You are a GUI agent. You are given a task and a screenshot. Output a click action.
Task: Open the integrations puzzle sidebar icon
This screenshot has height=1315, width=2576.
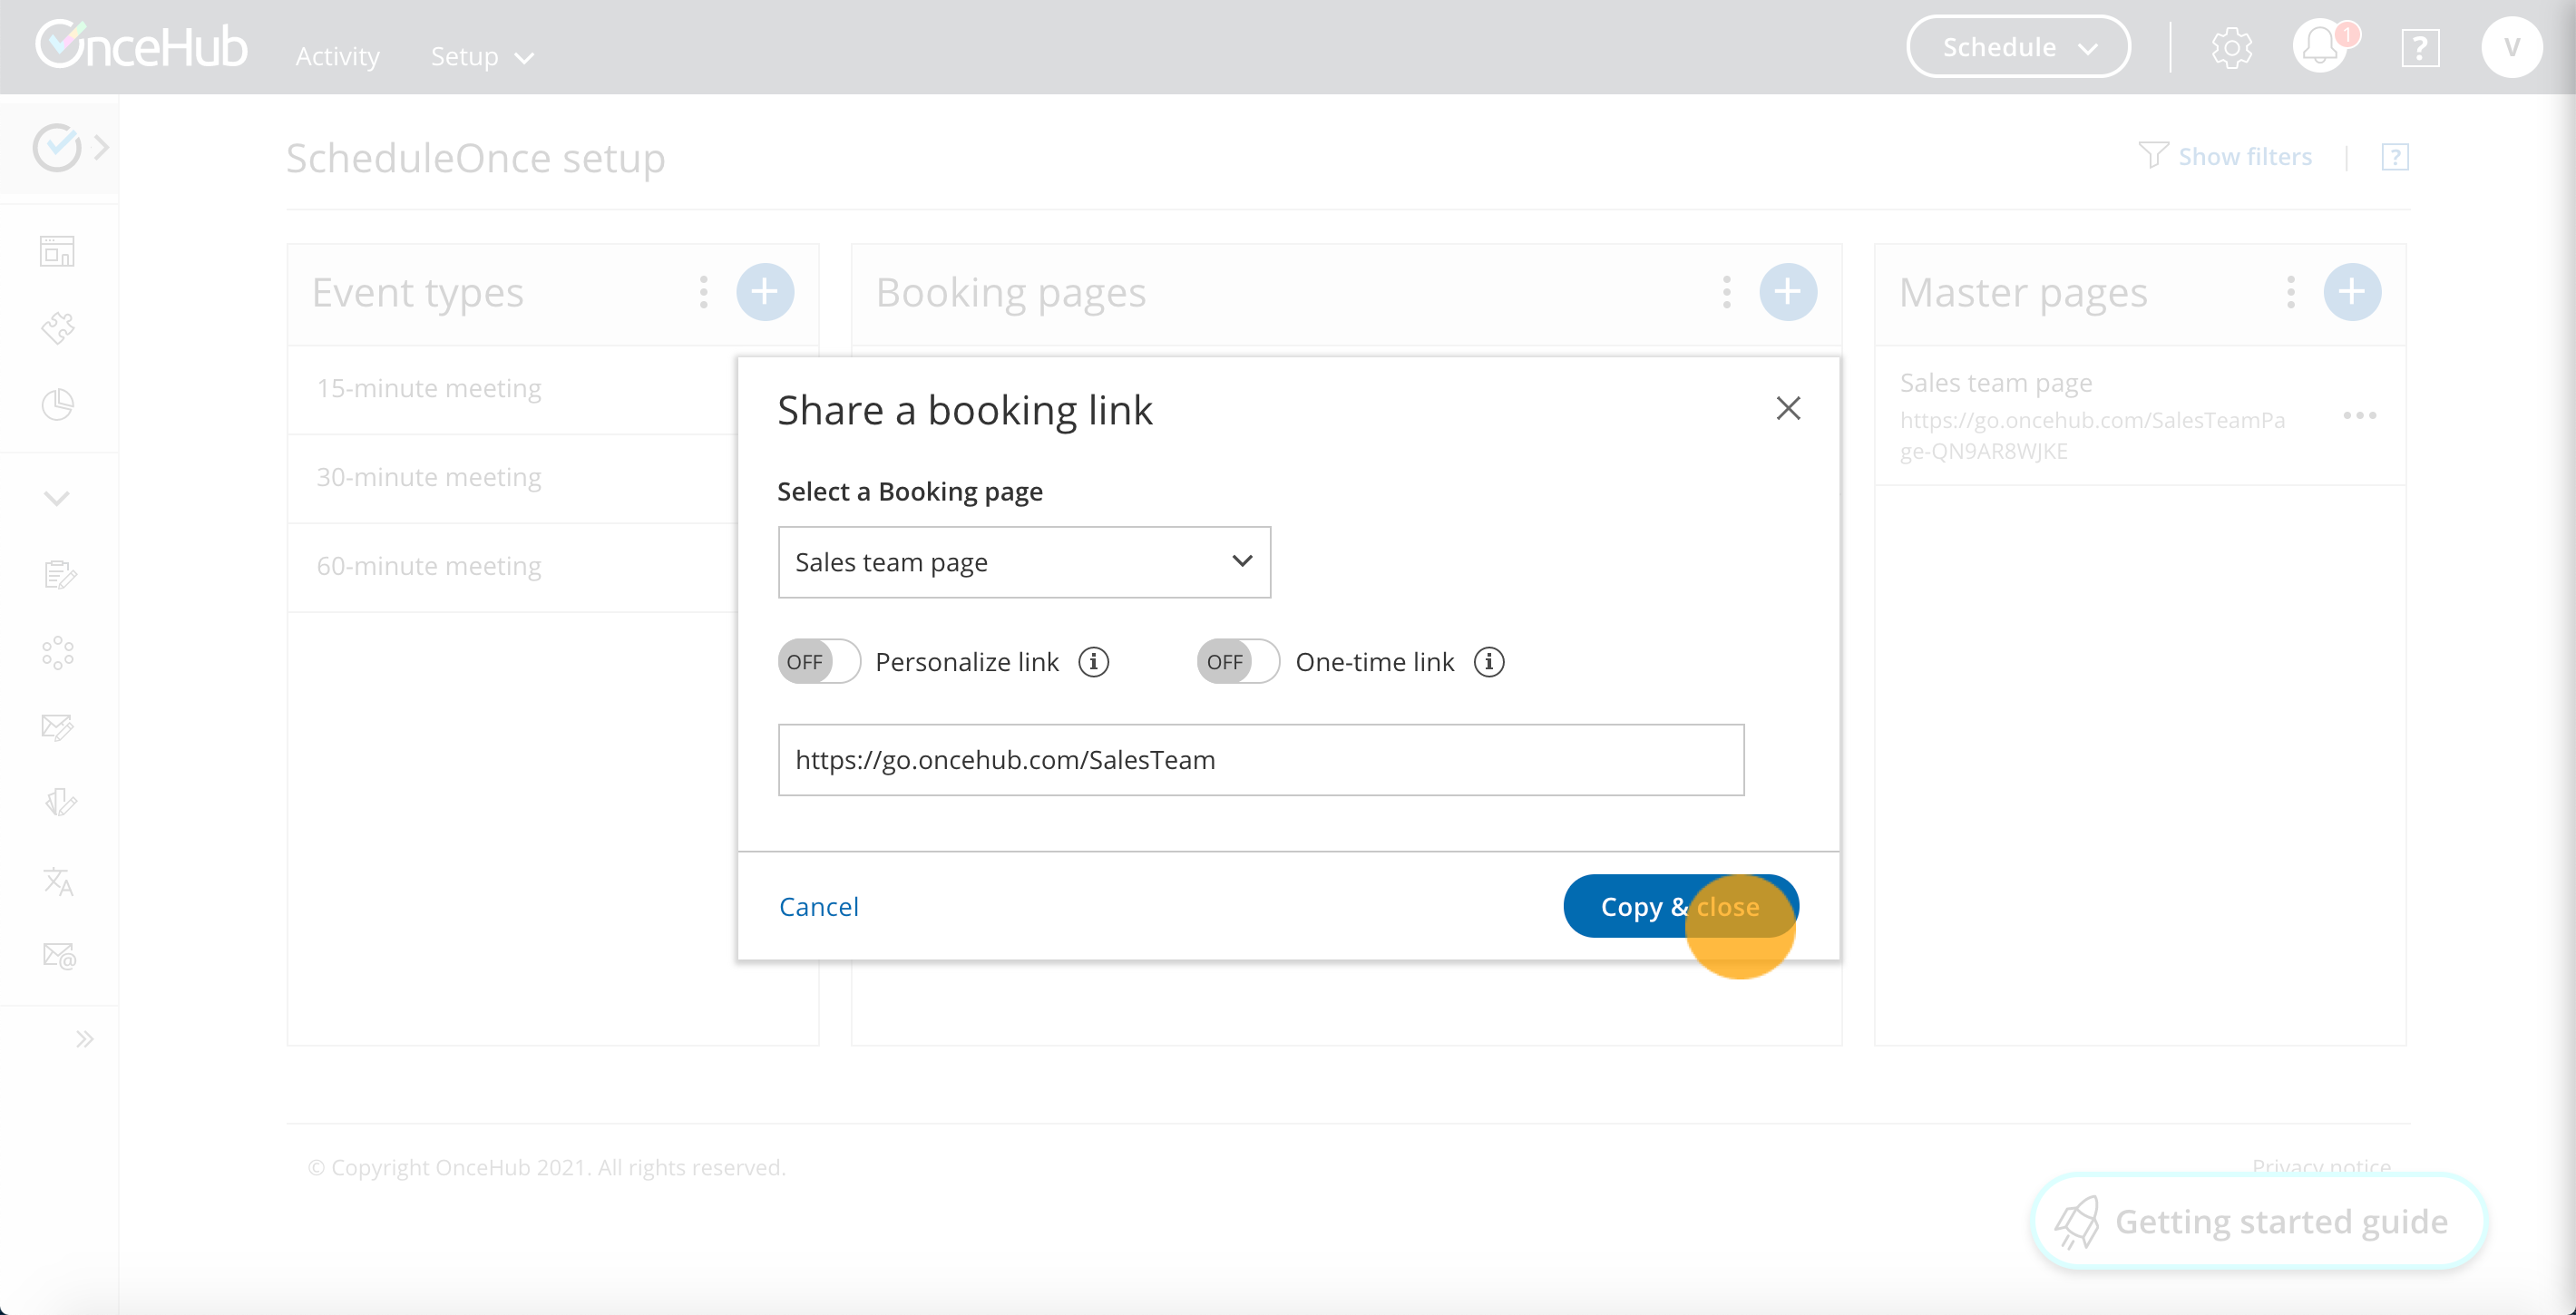click(x=57, y=328)
